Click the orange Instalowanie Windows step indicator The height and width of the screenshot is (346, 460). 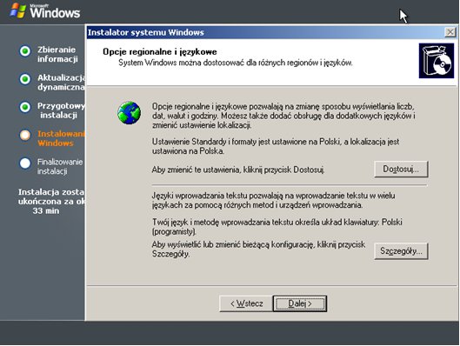point(25,135)
